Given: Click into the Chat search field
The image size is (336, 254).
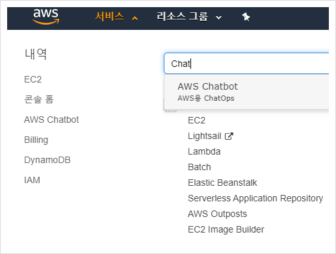Looking at the screenshot, I should 246,64.
